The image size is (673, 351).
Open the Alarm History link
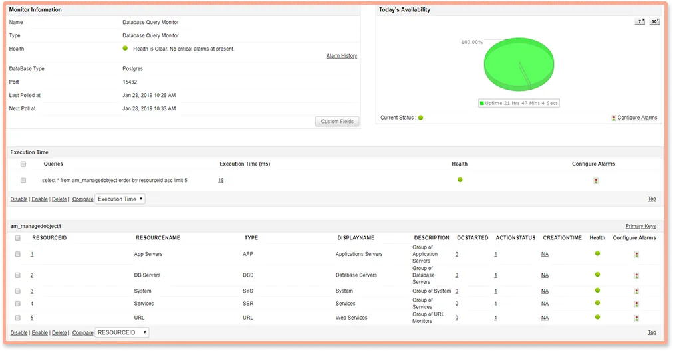pos(342,56)
